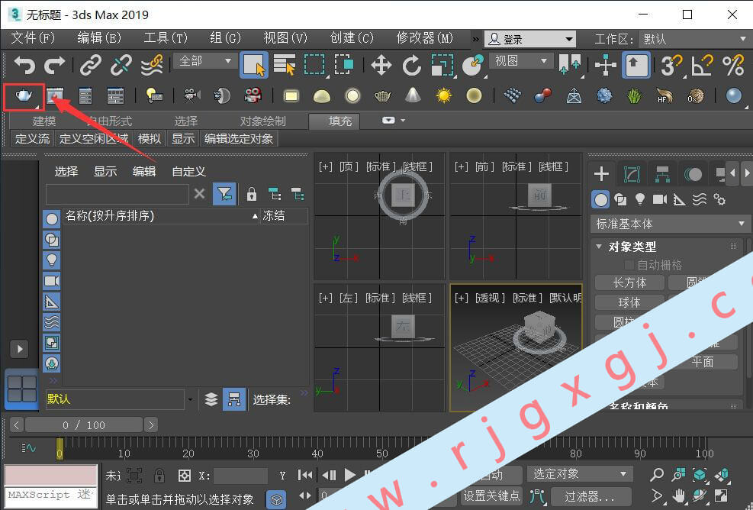Activate the Select and Scale tool

(x=442, y=65)
